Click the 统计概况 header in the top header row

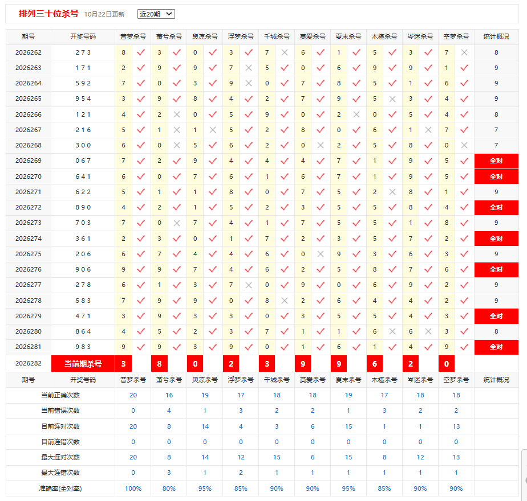tap(496, 36)
